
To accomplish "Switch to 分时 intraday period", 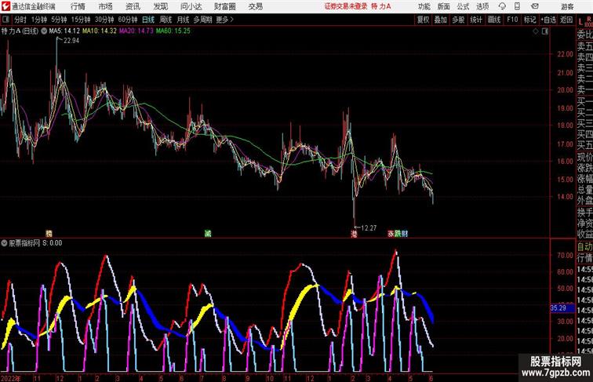I will (20, 20).
